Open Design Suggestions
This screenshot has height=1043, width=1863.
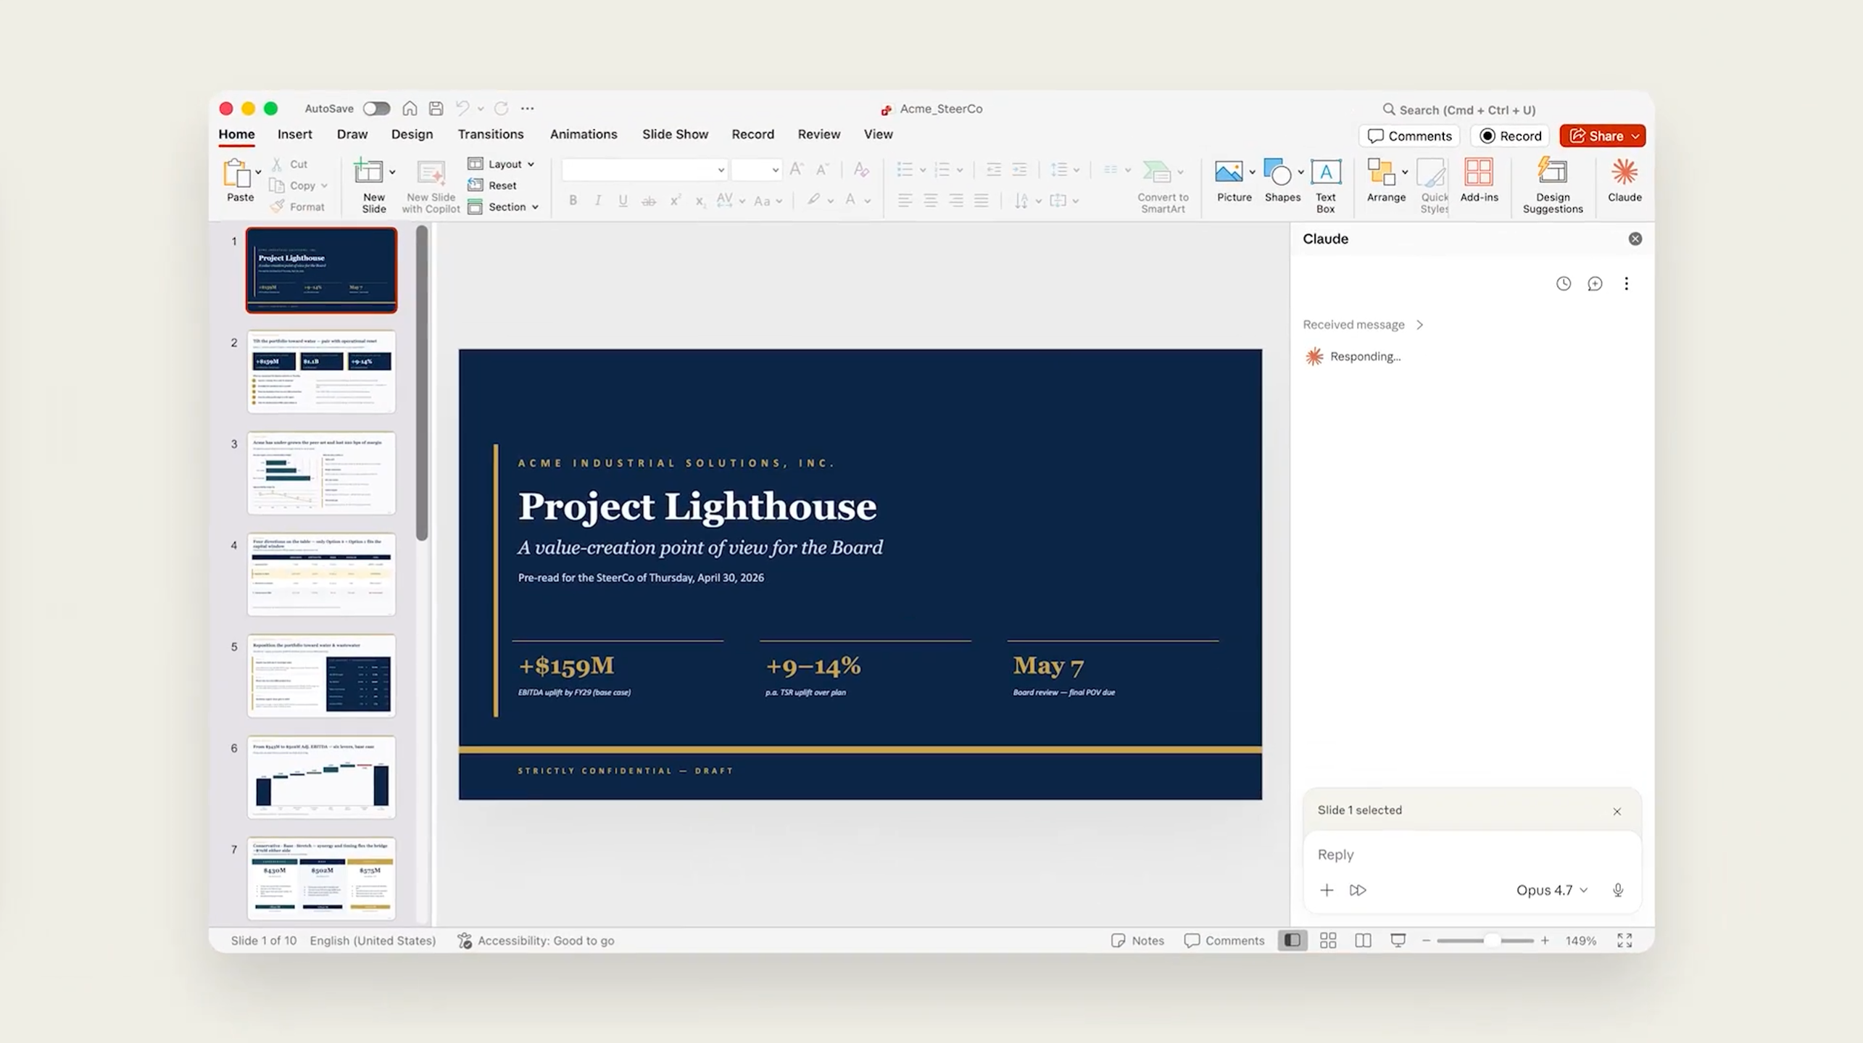(1552, 186)
